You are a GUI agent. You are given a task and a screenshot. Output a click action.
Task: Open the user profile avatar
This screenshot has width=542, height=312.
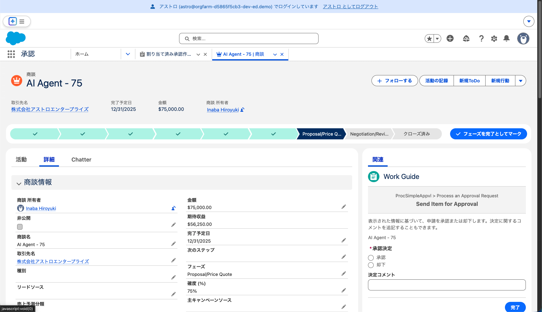click(523, 39)
